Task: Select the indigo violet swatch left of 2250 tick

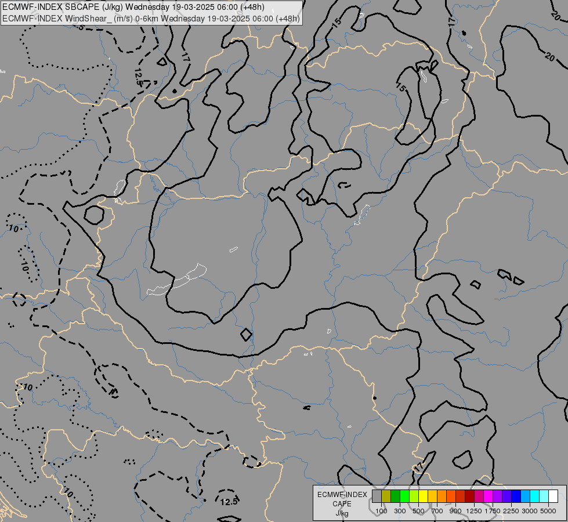Action: click(507, 496)
